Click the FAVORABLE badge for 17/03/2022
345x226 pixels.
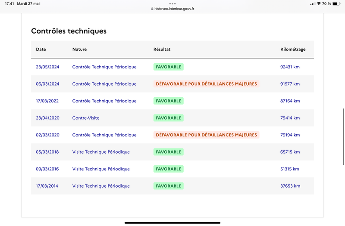click(x=169, y=101)
